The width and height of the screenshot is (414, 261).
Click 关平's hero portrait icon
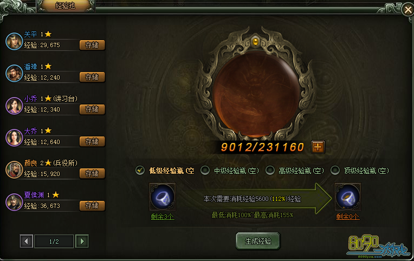[x=14, y=41]
